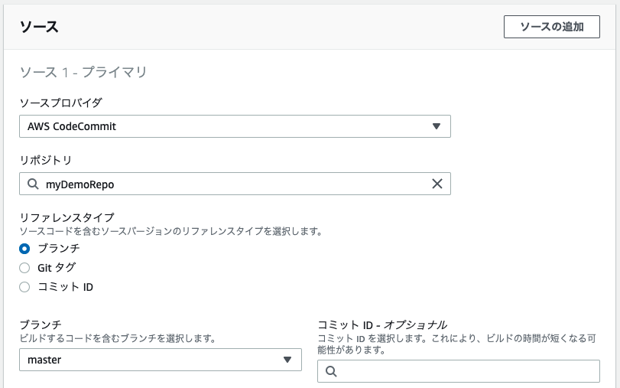Select the コミット ID radio button
Screen dimensions: 620x388
(24, 287)
